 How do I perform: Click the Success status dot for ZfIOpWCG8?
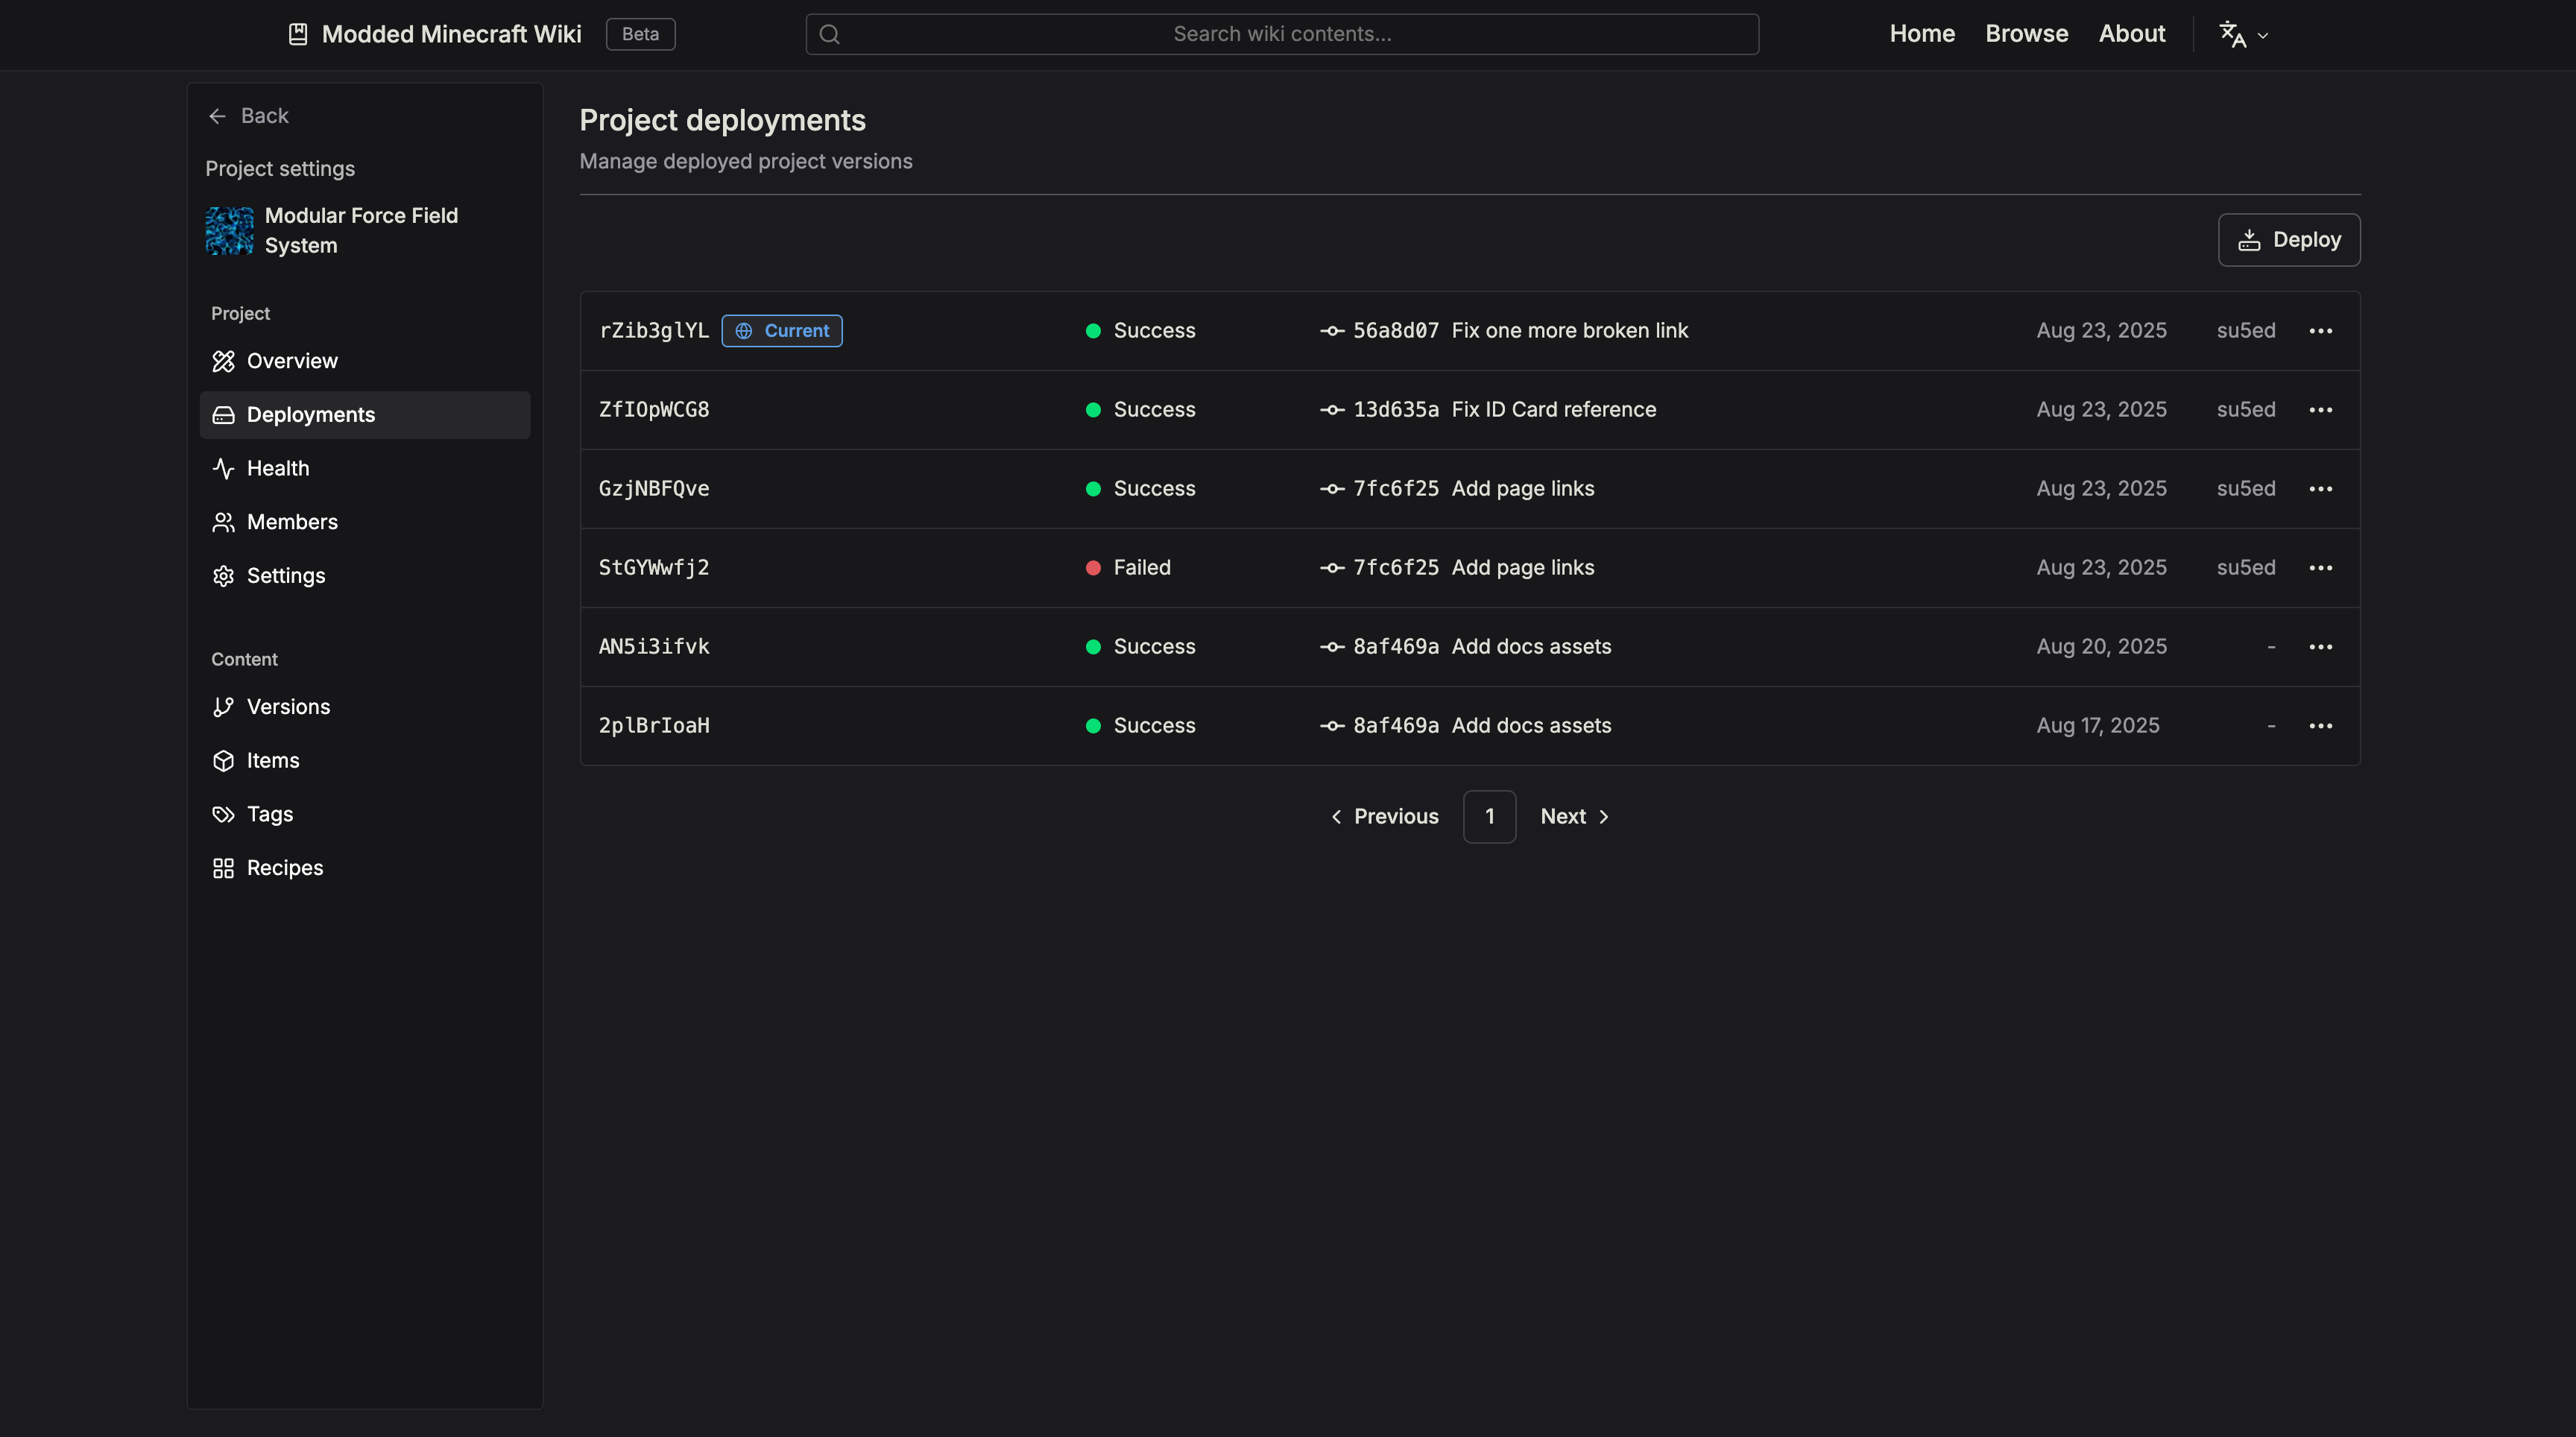1092,409
